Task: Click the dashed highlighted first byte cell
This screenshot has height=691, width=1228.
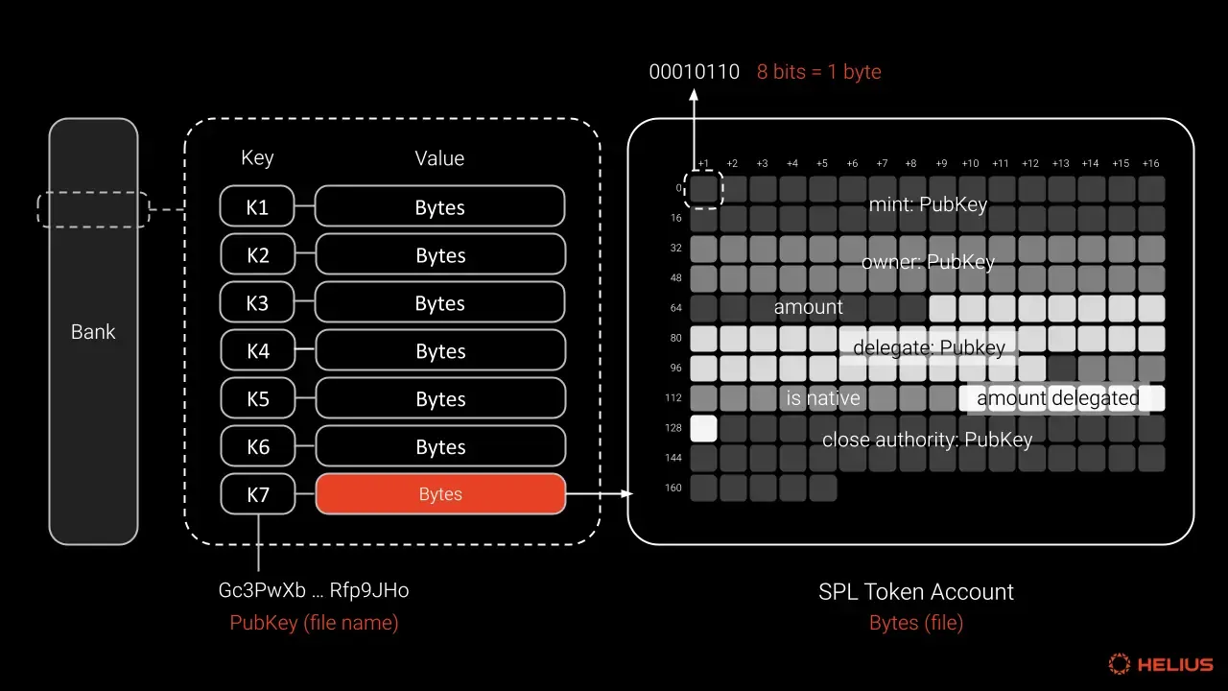Action: [x=703, y=189]
